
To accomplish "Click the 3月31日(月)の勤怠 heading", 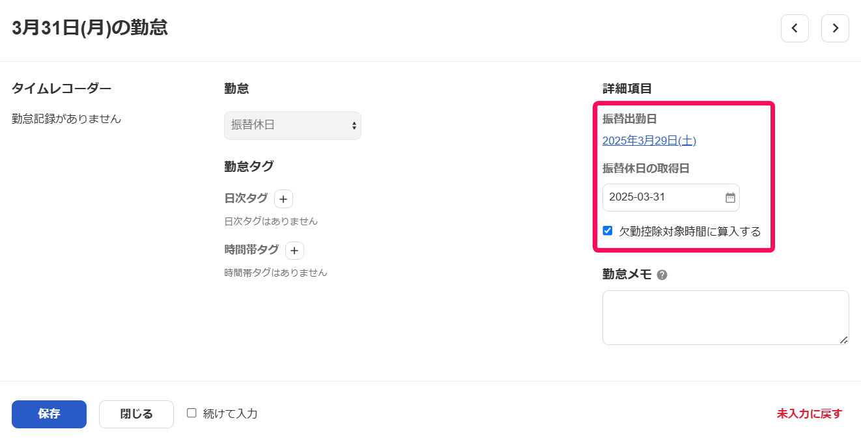I will 90,28.
